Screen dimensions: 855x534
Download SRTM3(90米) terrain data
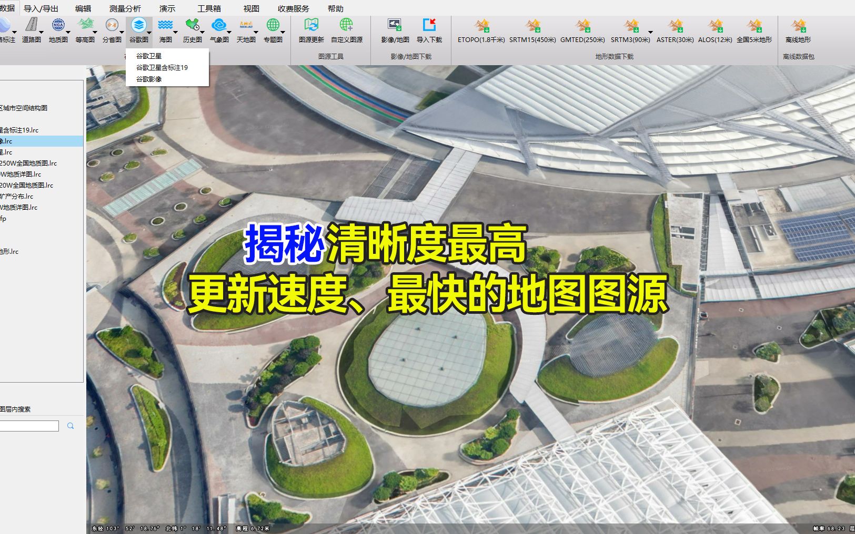point(630,29)
